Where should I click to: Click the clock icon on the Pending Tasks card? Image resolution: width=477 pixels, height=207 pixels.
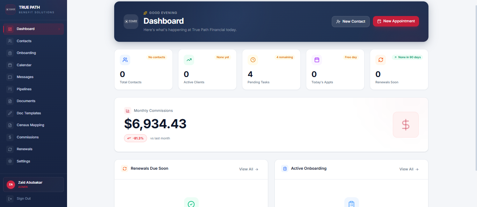(x=253, y=60)
